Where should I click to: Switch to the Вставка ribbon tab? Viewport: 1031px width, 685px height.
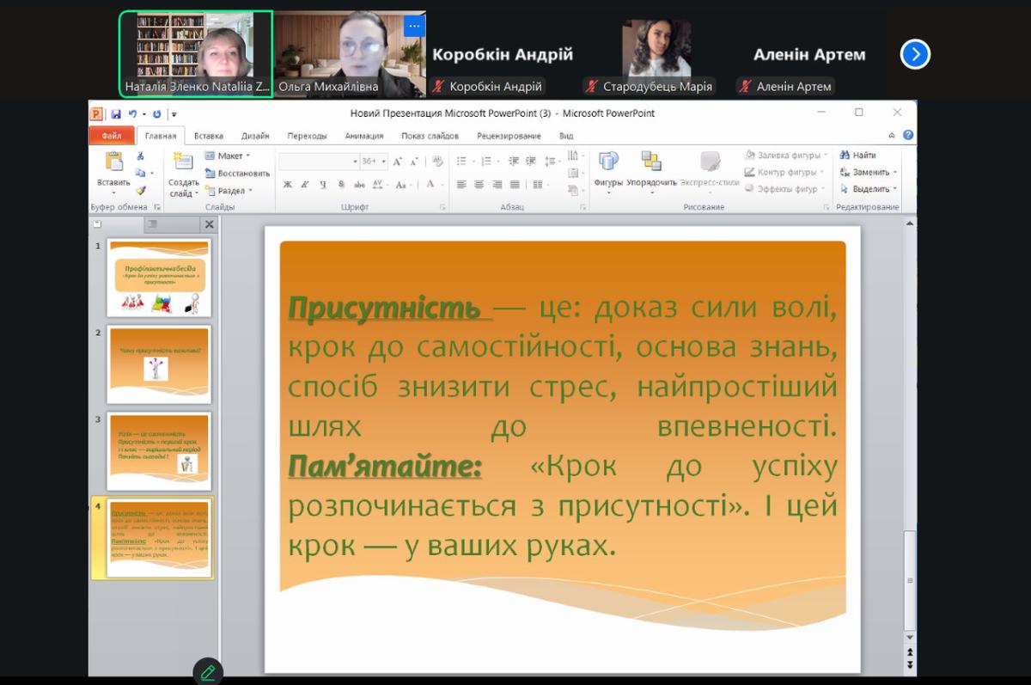tap(208, 136)
